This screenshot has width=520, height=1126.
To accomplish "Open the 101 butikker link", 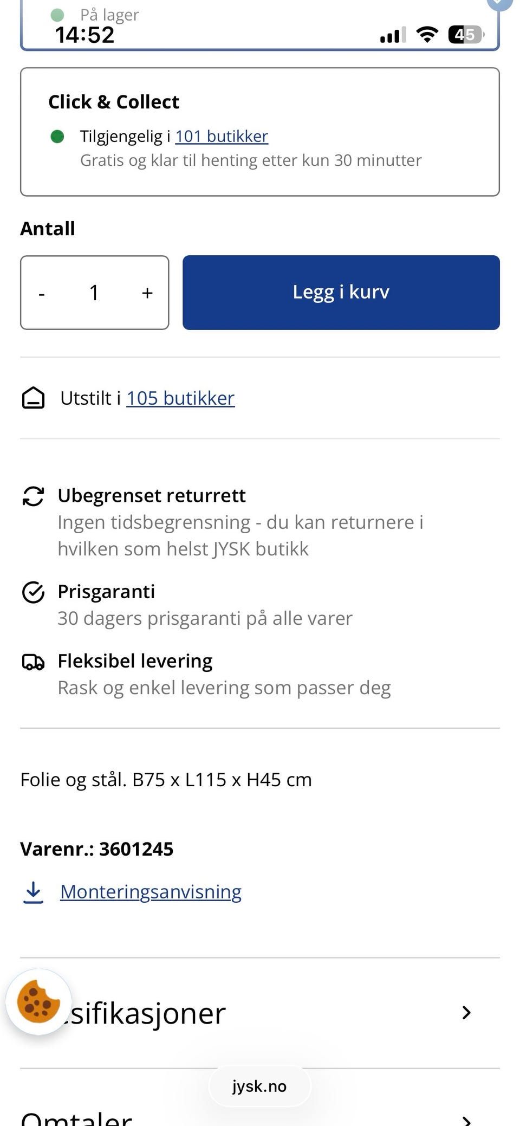I will click(222, 136).
